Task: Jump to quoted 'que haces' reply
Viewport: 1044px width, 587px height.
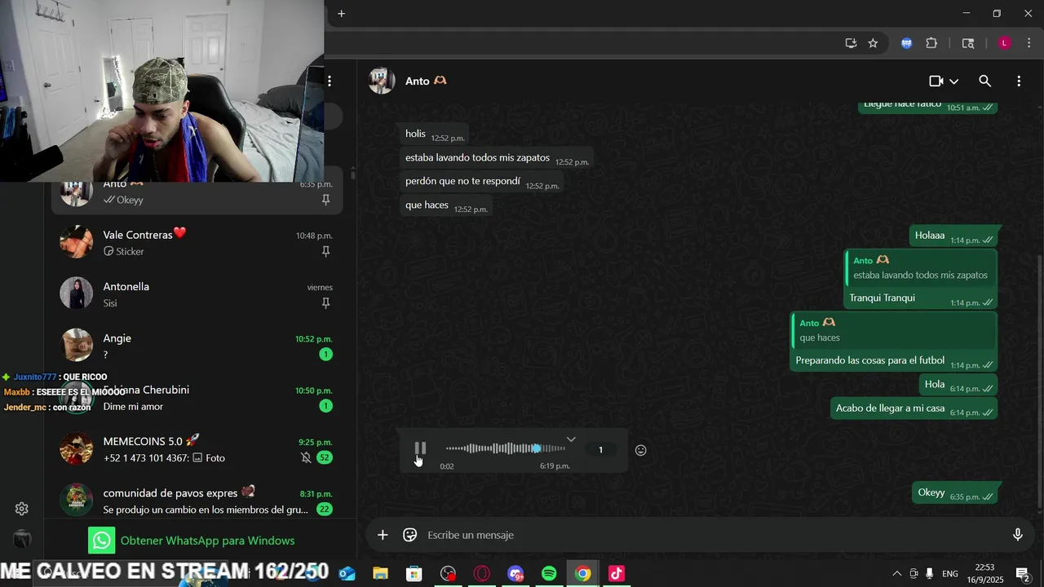Action: [894, 330]
